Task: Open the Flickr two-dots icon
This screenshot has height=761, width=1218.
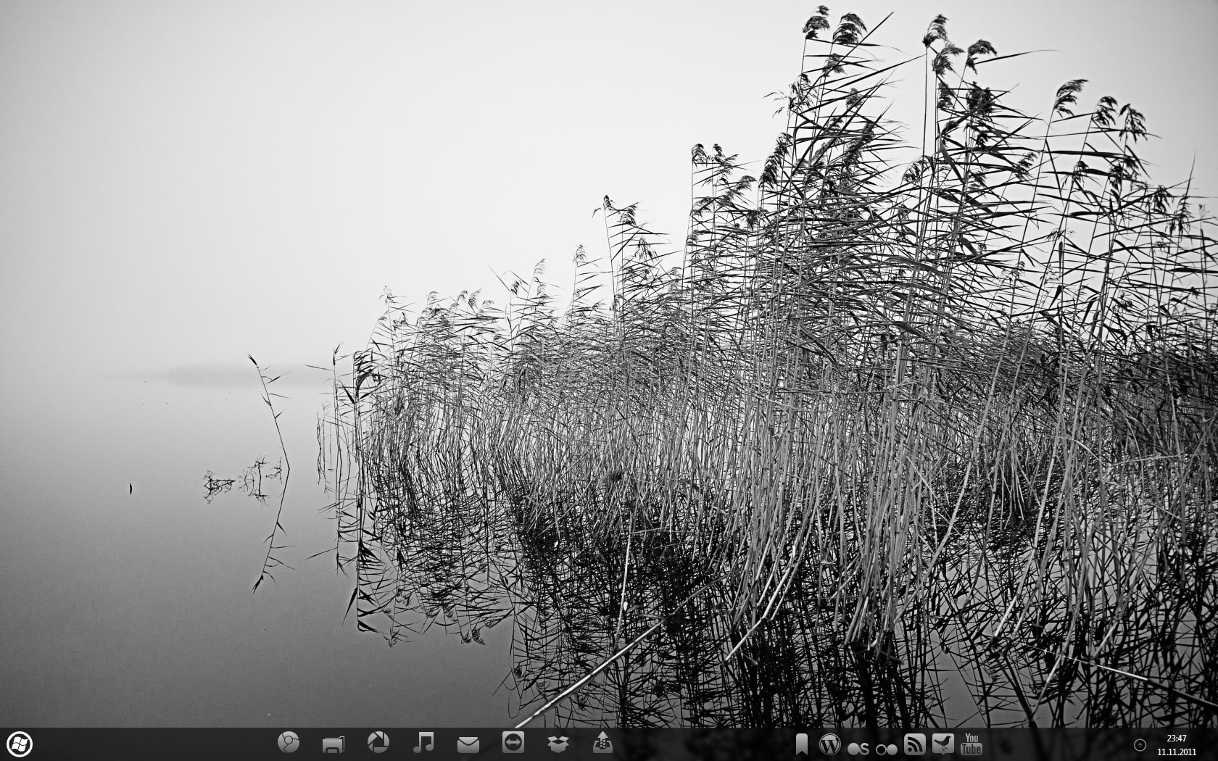Action: coord(887,749)
